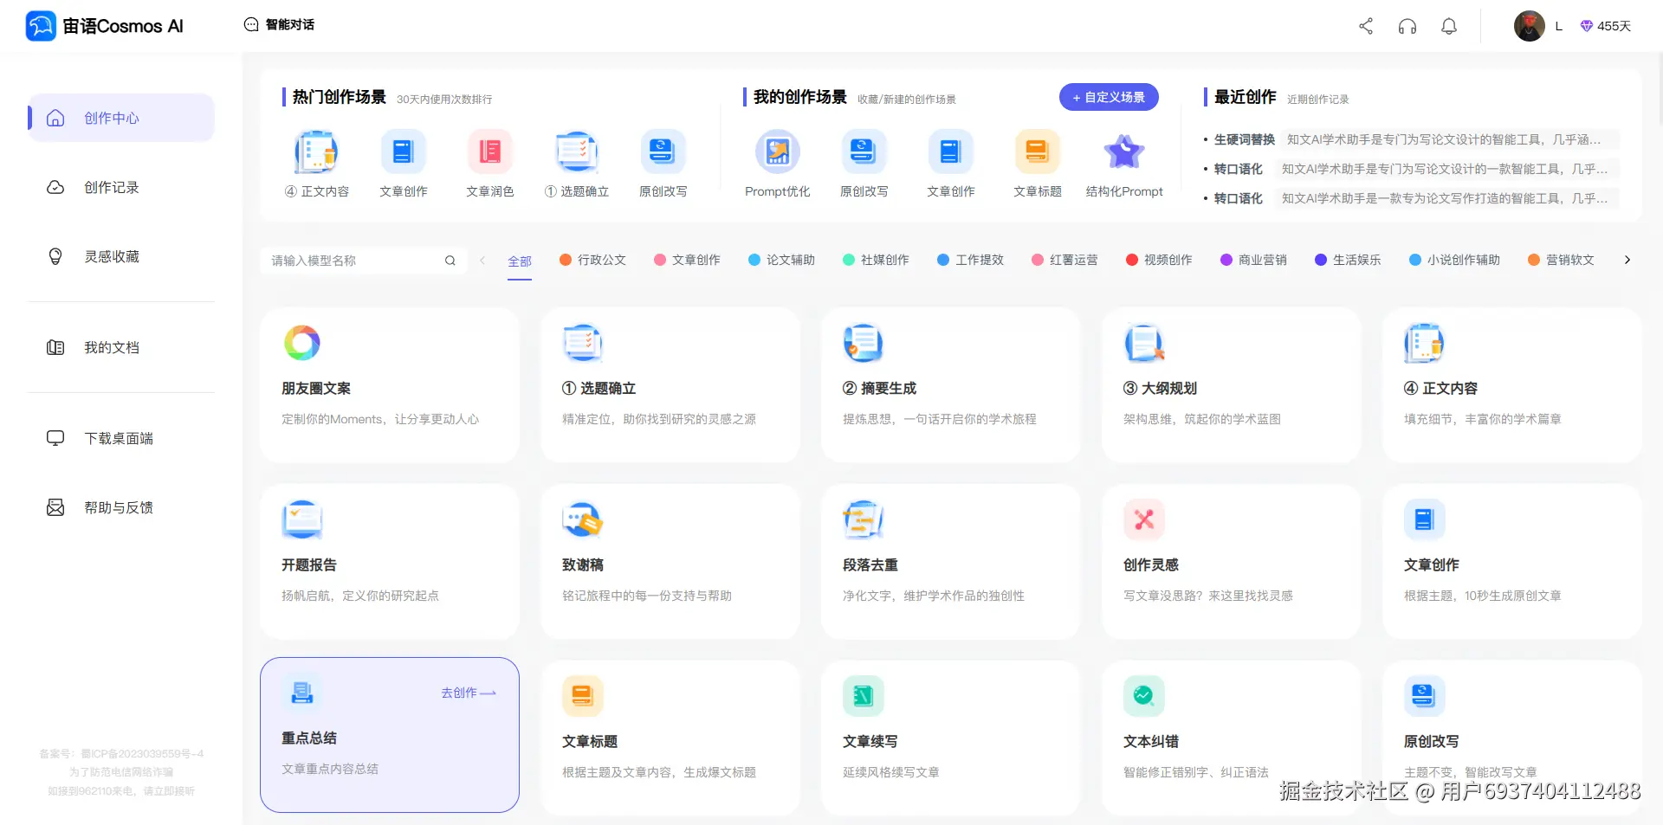
Task: Show more categories with right arrow
Action: coord(1627,260)
